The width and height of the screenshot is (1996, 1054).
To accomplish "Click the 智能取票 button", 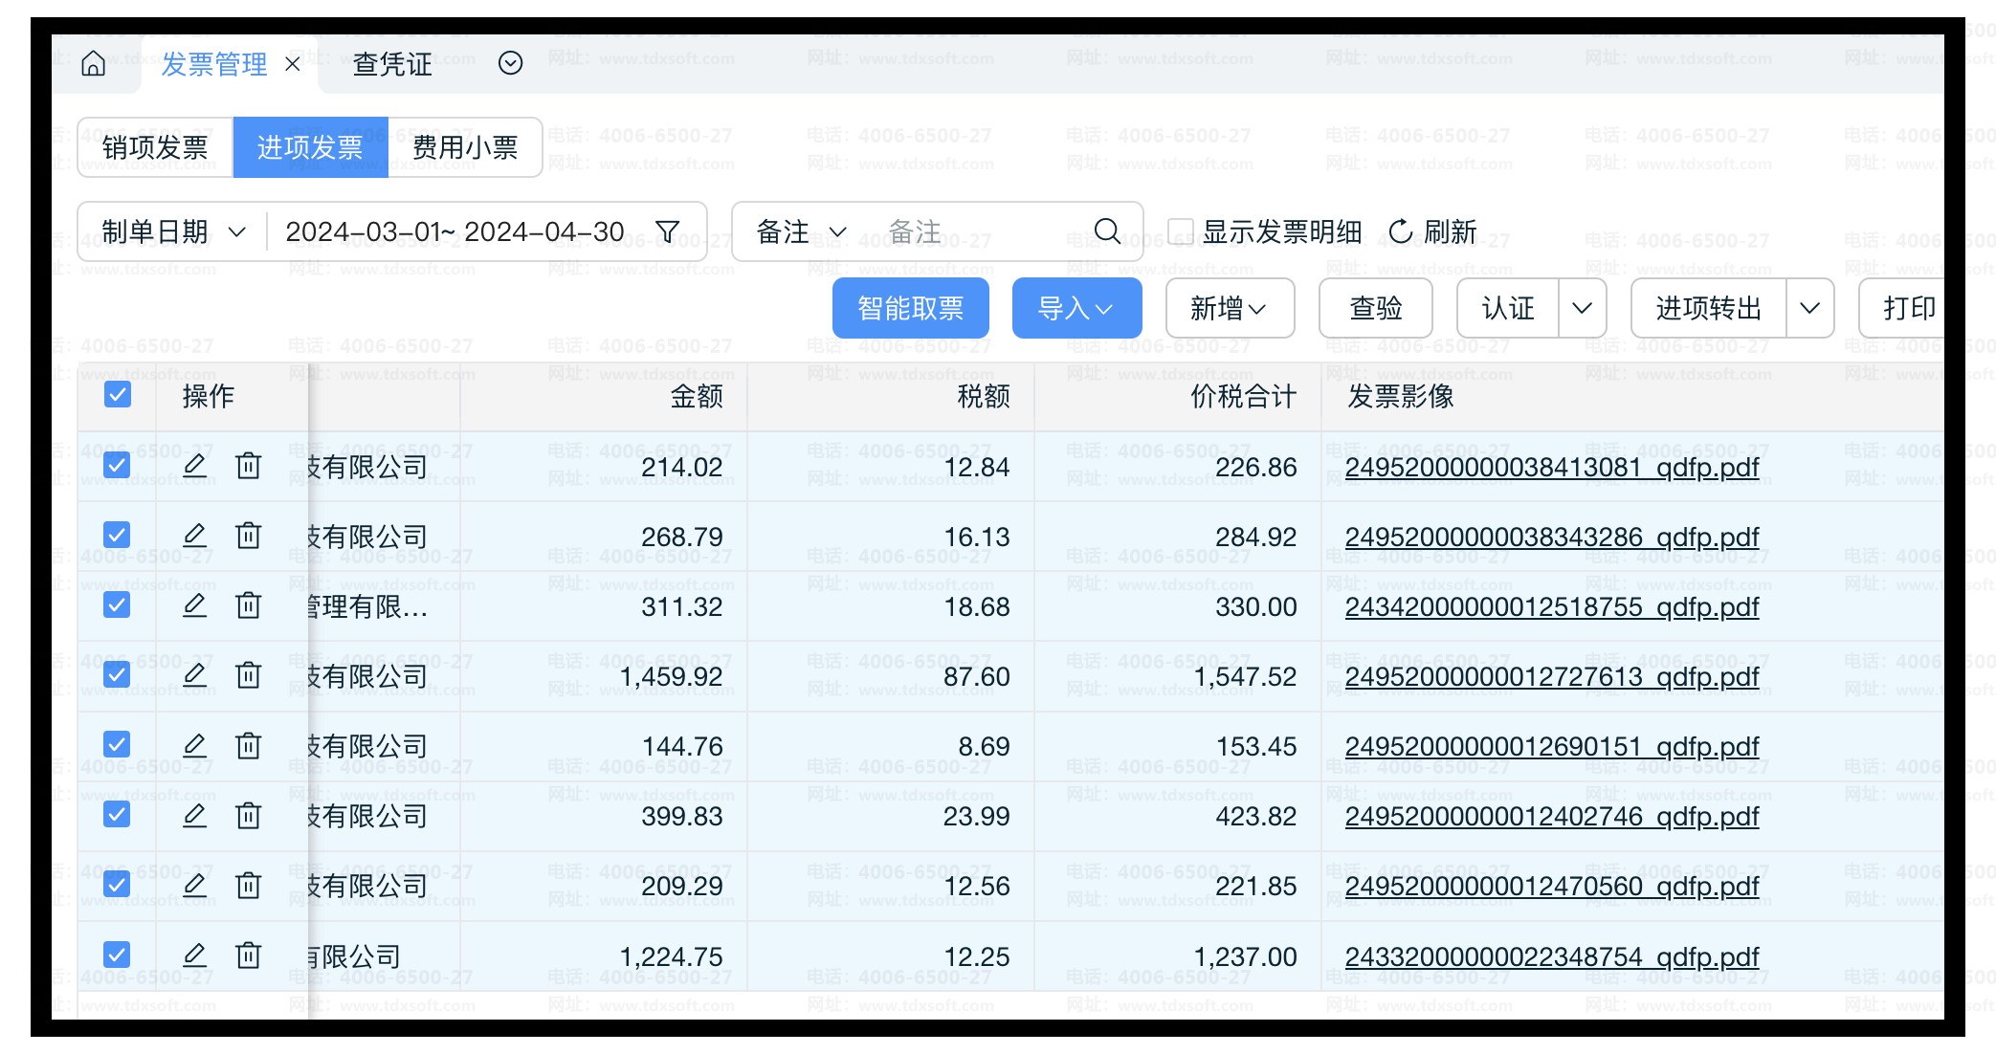I will point(910,308).
